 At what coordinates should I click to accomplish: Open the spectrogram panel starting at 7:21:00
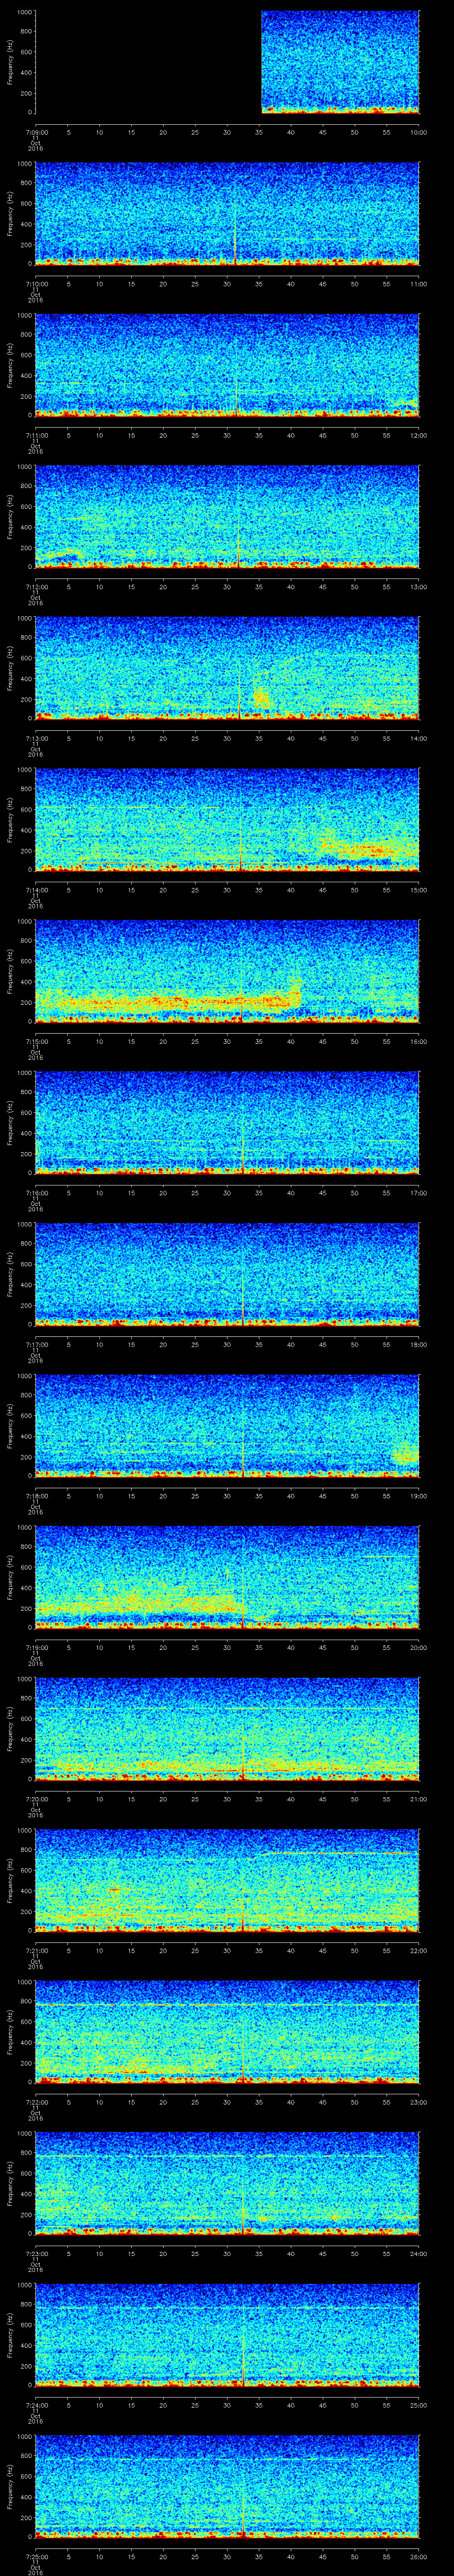point(227,1880)
